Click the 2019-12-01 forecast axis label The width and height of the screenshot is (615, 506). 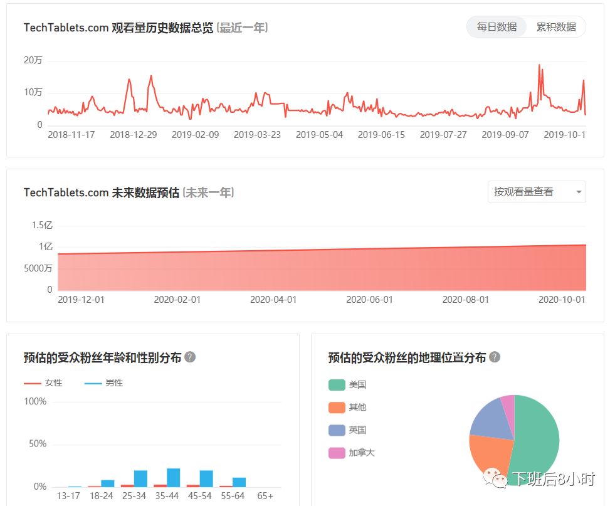(x=81, y=300)
